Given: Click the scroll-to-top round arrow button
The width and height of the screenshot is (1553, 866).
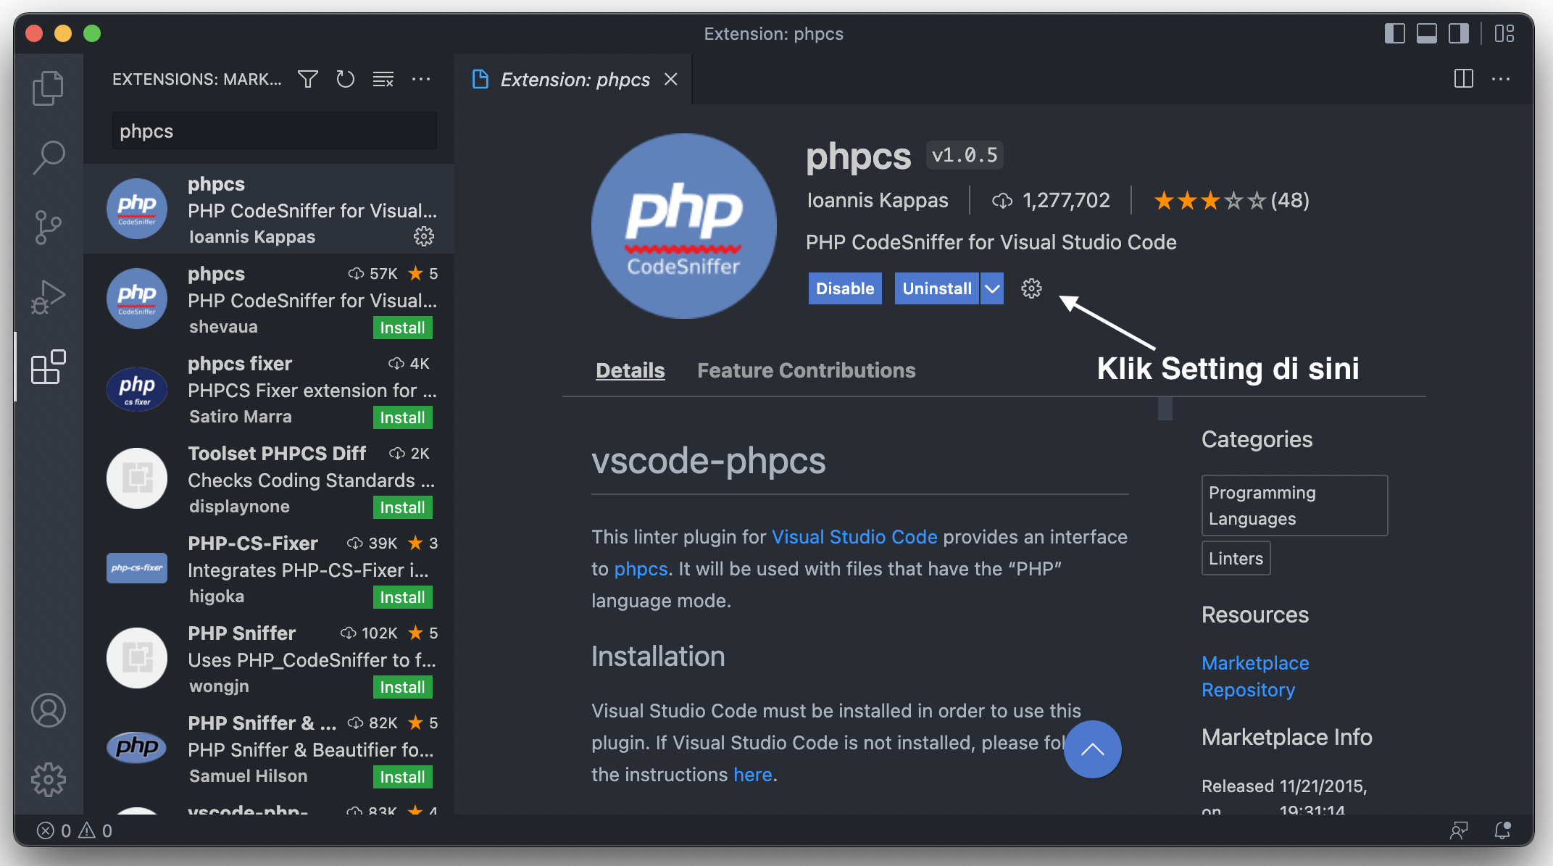Looking at the screenshot, I should tap(1092, 749).
